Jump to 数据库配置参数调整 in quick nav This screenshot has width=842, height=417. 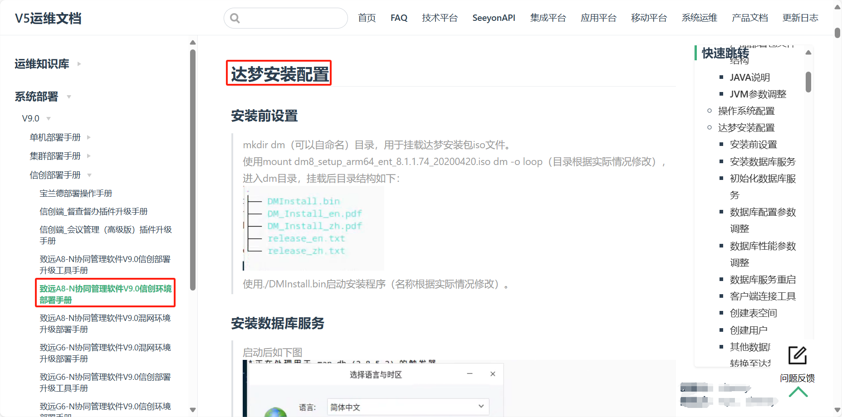pos(763,220)
